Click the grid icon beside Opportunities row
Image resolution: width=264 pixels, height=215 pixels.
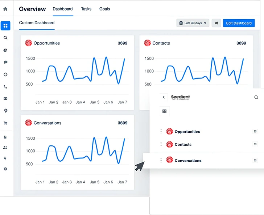pos(255,131)
